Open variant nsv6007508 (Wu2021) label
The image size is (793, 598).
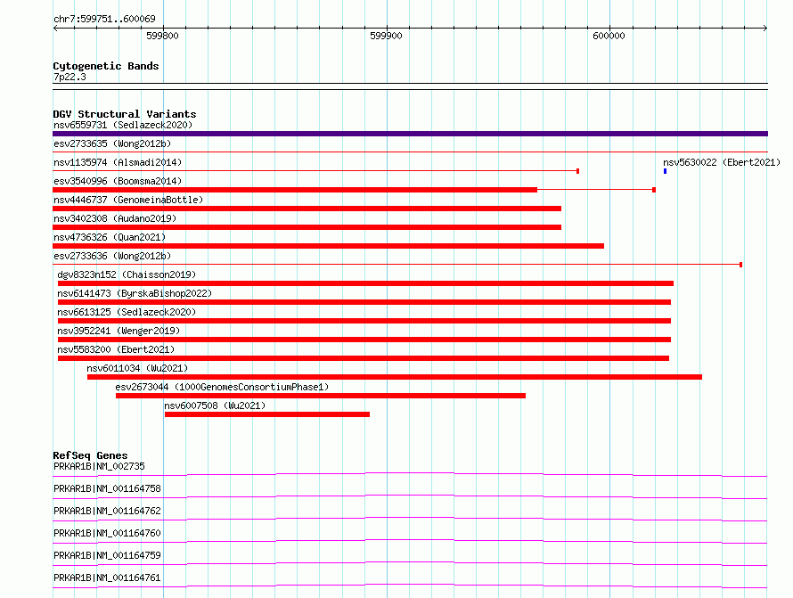click(215, 405)
